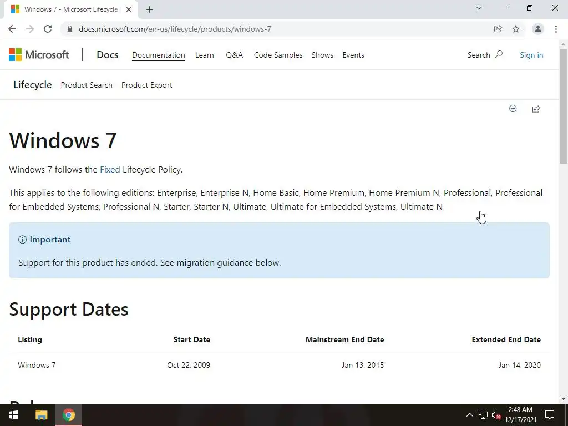Open the Docs home link
Screen dimensions: 568x426
(108, 55)
